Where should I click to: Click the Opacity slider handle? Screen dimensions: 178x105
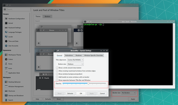click(88, 84)
